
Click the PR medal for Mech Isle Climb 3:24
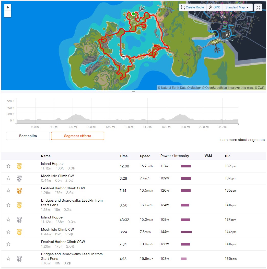pyautogui.click(x=19, y=232)
